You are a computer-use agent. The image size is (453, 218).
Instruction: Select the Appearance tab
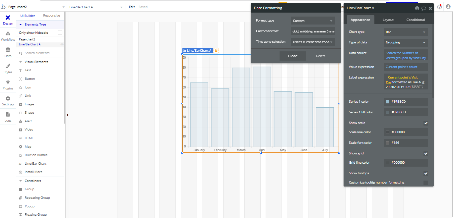pos(360,20)
